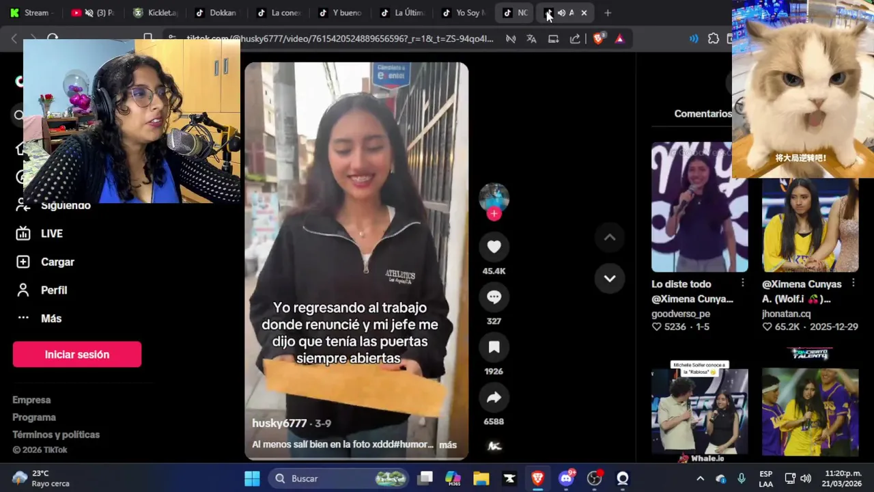Open the volume control in system tray
The image size is (874, 492).
806,478
